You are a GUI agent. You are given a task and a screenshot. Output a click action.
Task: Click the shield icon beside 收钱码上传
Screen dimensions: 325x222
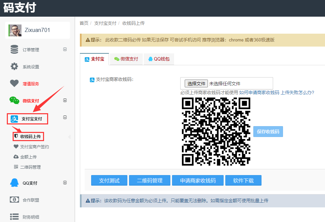16,136
